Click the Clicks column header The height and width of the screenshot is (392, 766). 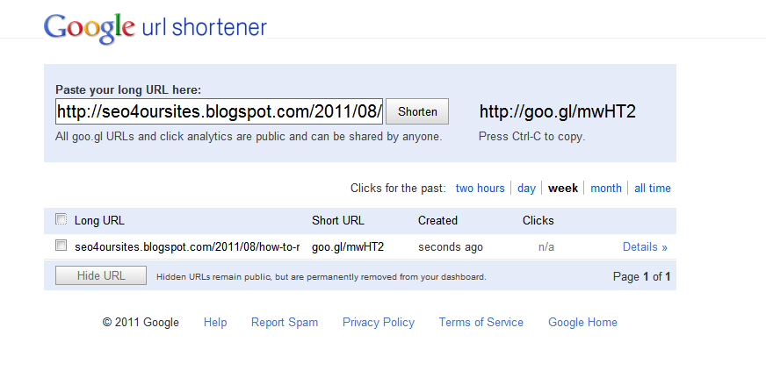[538, 220]
